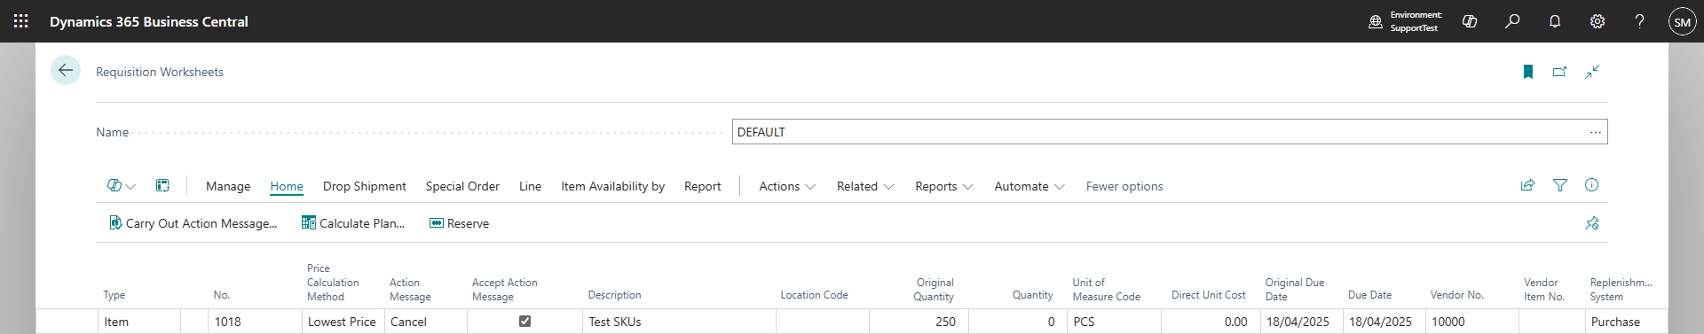
Task: Click the Description cell Test SKUs
Action: [679, 322]
